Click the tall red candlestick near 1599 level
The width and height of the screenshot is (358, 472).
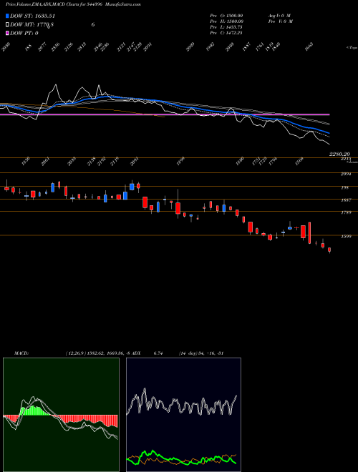coord(309,232)
